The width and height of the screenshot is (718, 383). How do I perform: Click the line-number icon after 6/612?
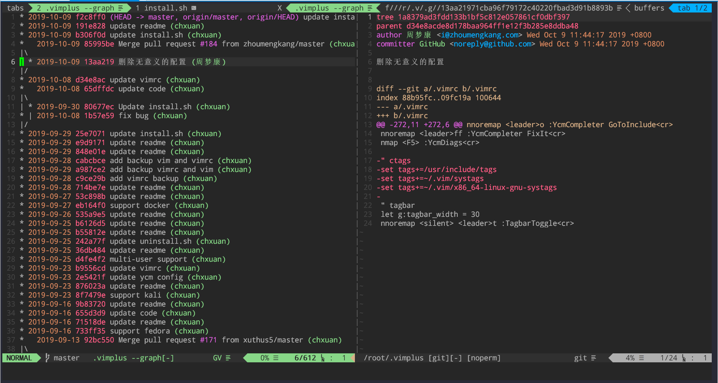coord(323,358)
